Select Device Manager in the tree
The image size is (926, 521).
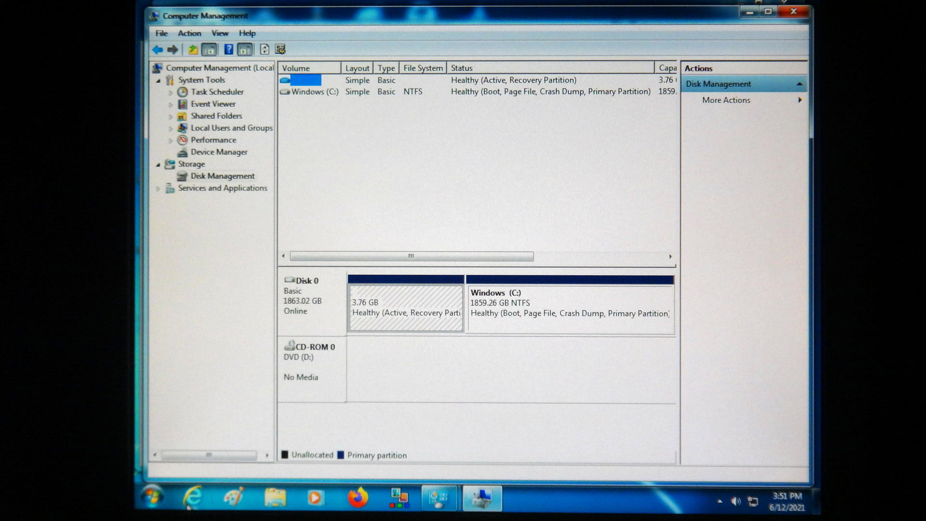click(x=219, y=152)
